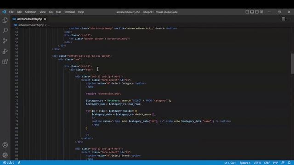
Task: Click the Database::search SELECT category line
Action: (x=129, y=101)
